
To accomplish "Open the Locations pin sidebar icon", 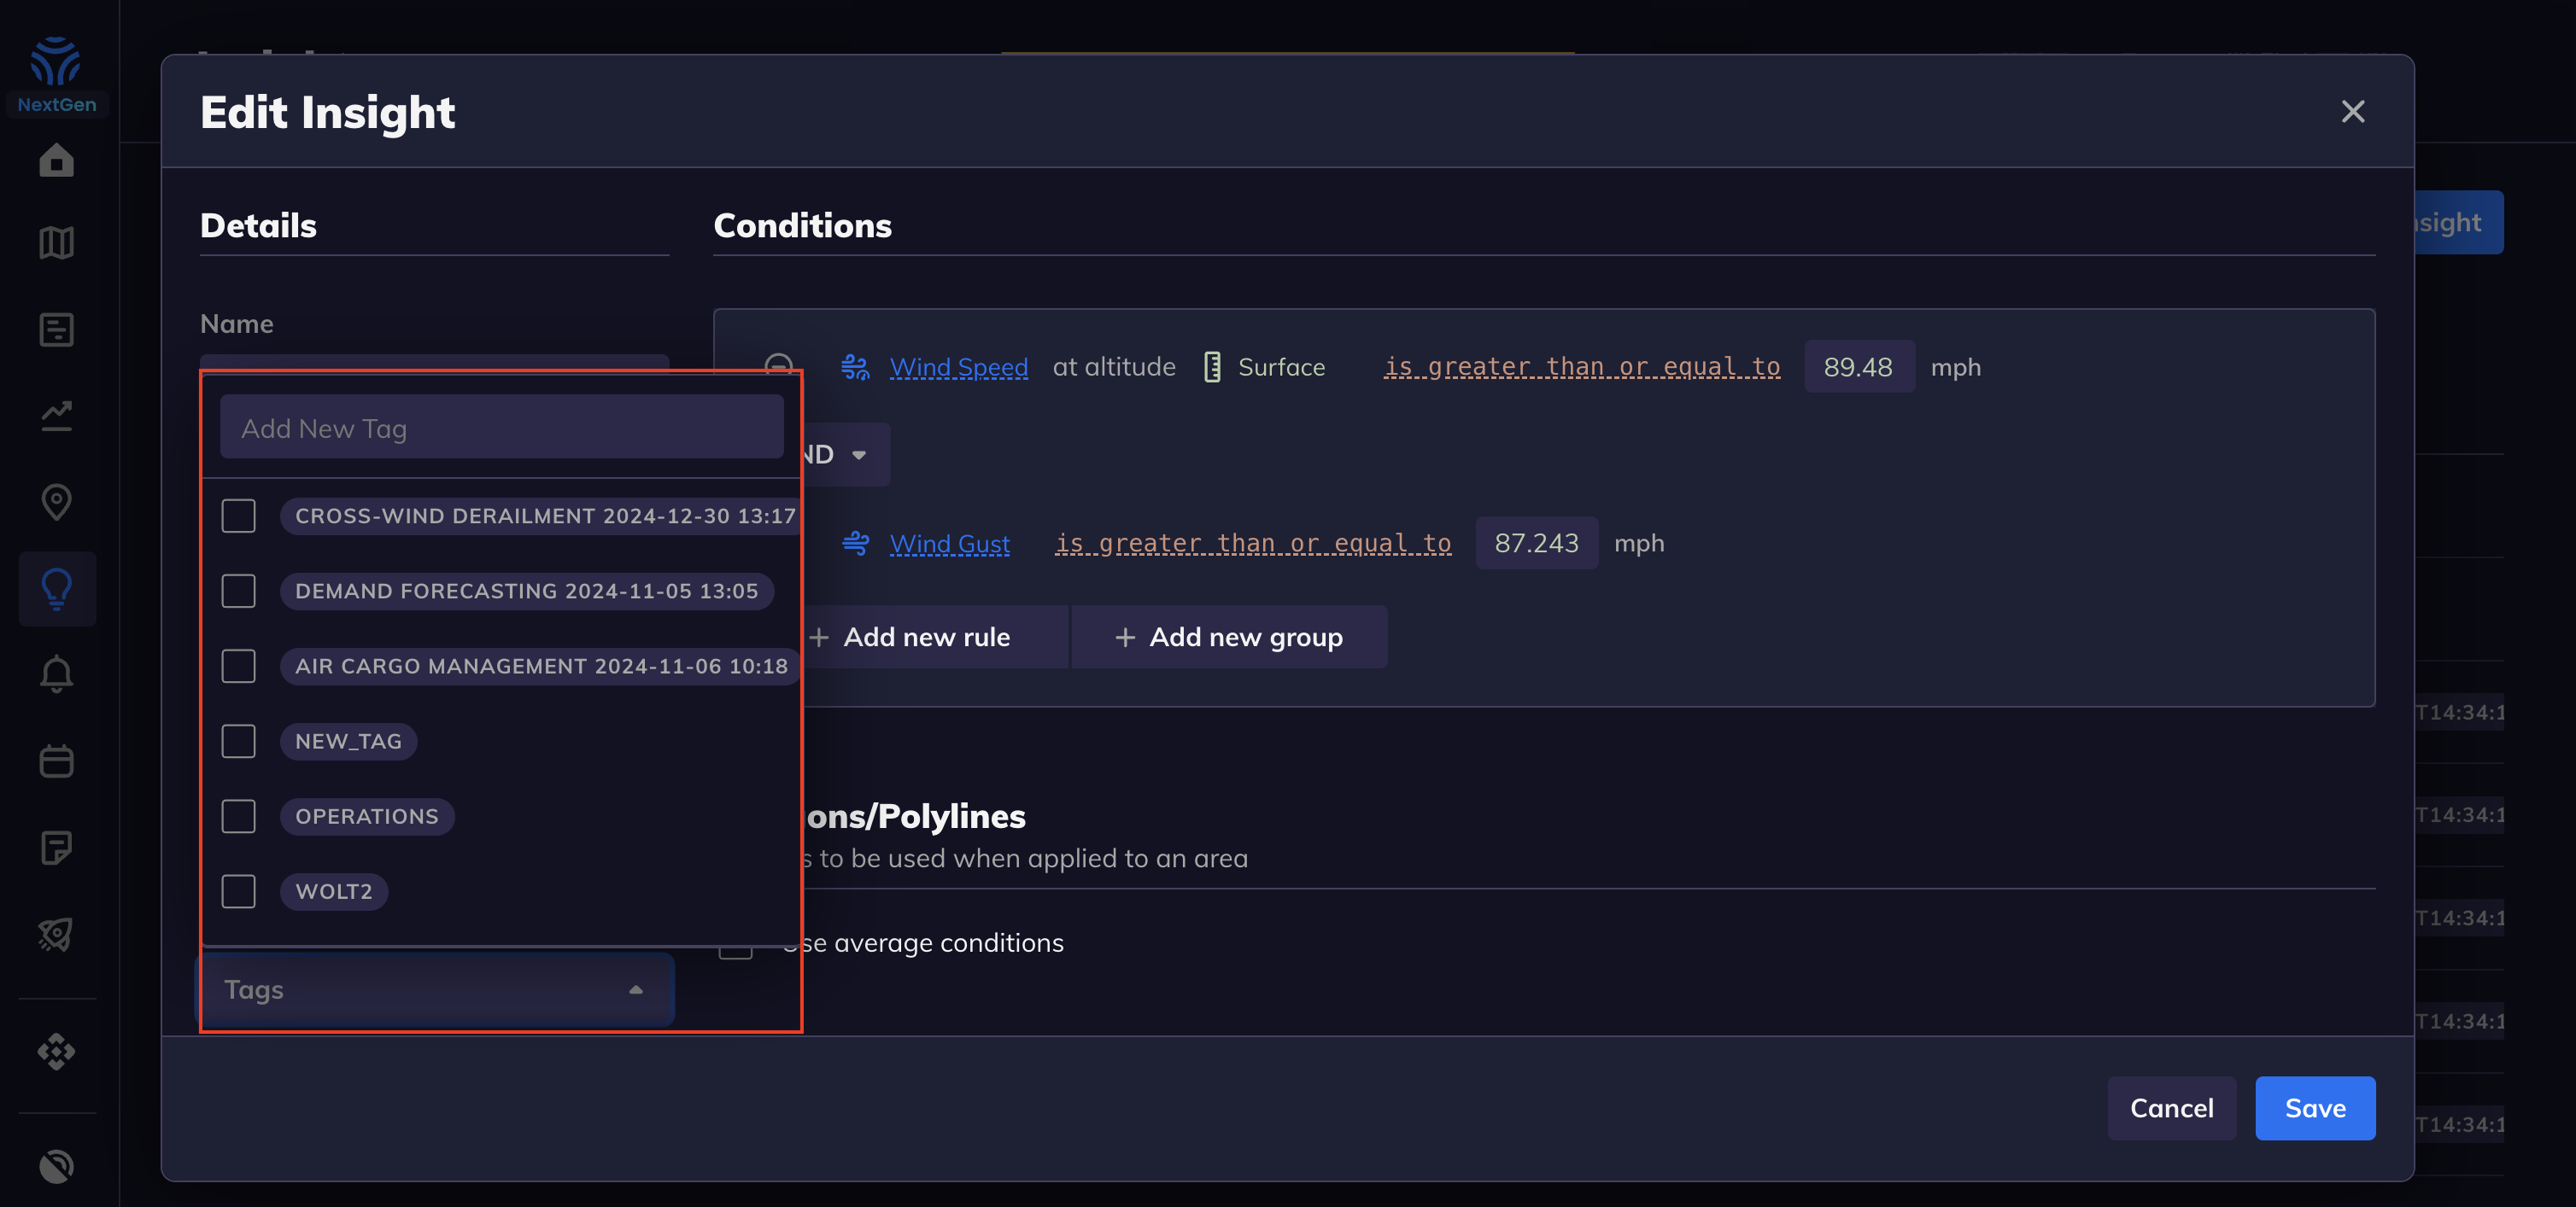I will pos(56,502).
